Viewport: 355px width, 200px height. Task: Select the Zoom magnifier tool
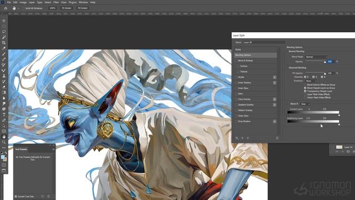pyautogui.click(x=4, y=142)
